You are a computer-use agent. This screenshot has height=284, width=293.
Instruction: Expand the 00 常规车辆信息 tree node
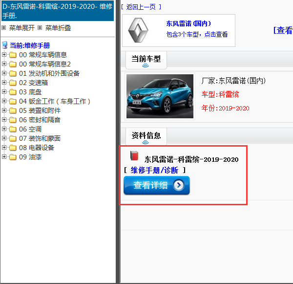4,55
